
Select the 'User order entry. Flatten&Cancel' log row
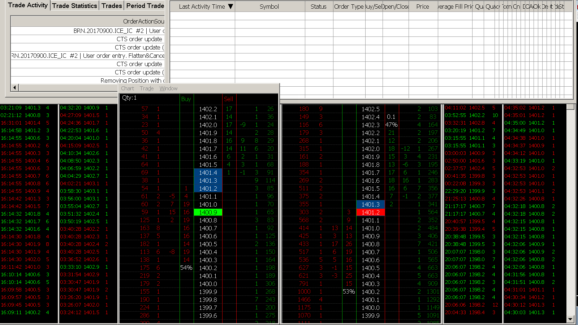tap(88, 56)
